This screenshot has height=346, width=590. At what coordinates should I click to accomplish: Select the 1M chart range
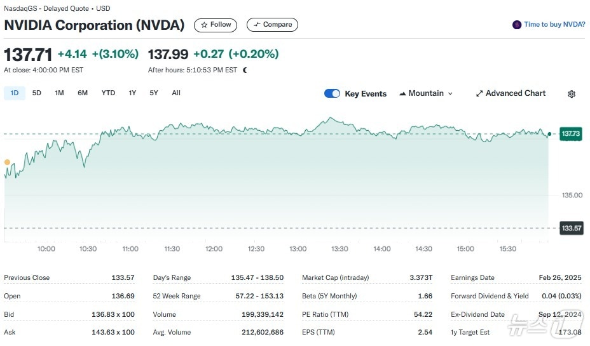pyautogui.click(x=59, y=93)
